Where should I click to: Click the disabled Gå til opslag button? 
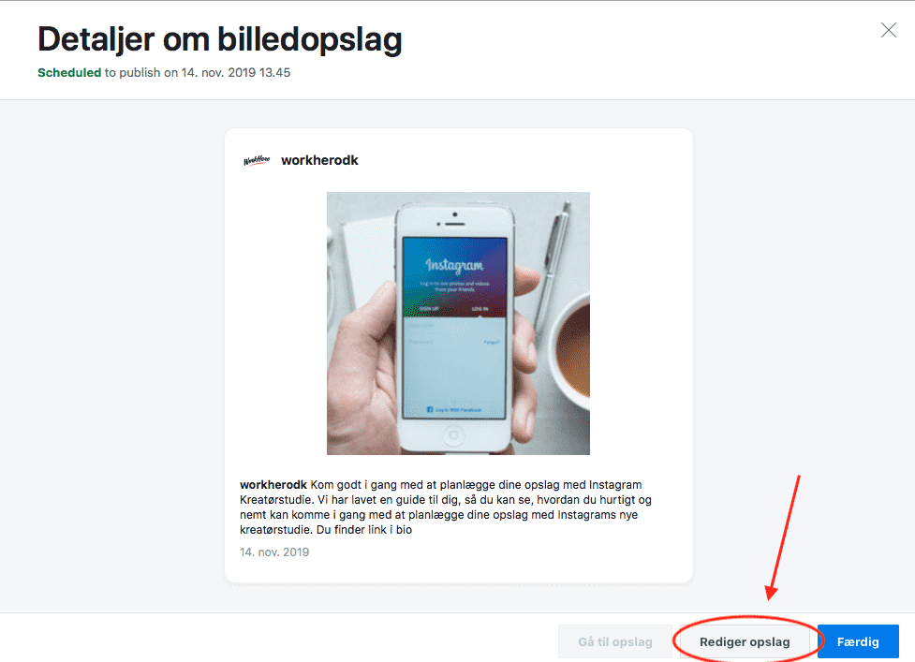point(615,641)
